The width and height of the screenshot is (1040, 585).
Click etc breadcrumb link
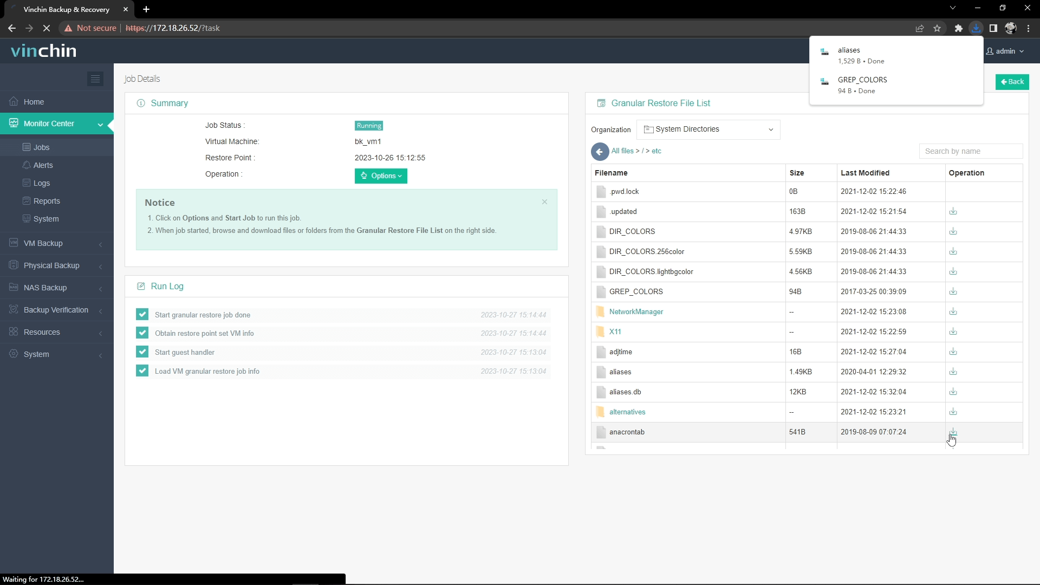(656, 151)
